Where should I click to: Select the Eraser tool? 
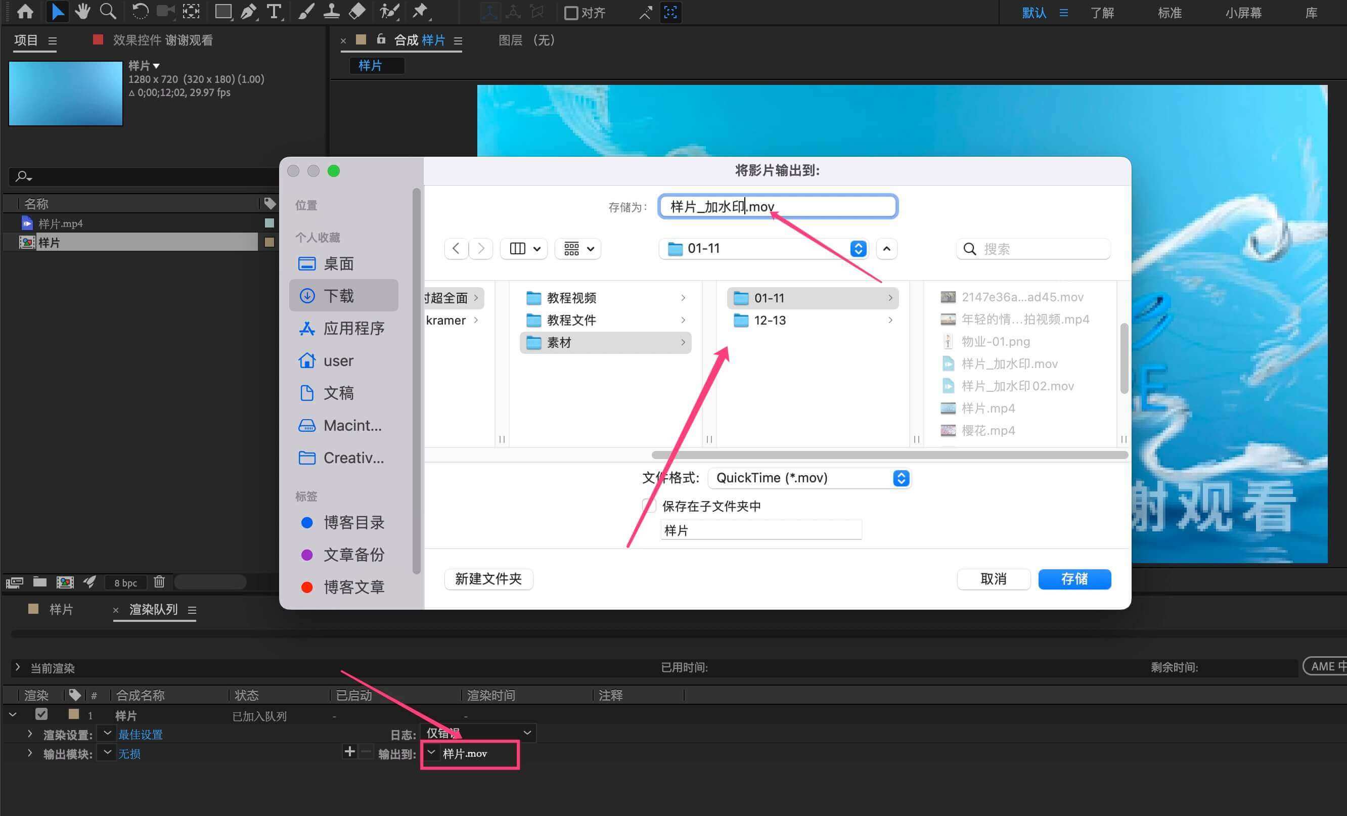point(357,12)
